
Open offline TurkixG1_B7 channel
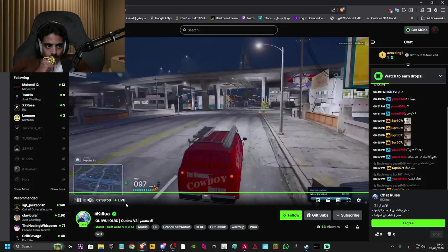pyautogui.click(x=39, y=128)
